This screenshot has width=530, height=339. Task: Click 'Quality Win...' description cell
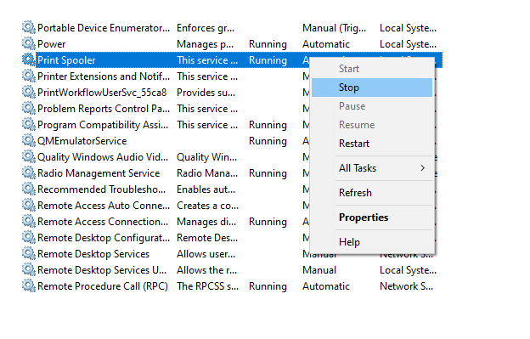pos(207,157)
